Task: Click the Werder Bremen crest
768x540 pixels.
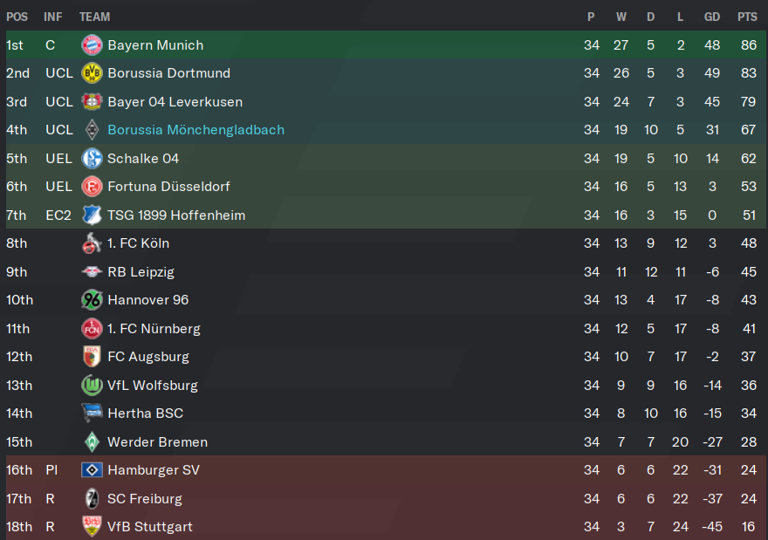Action: [92, 442]
